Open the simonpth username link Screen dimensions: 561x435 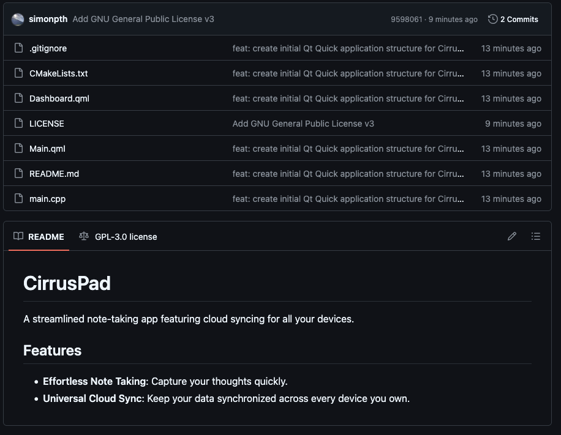point(48,19)
